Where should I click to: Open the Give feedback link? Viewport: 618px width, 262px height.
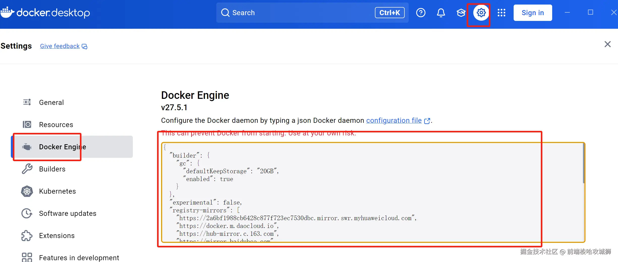64,46
